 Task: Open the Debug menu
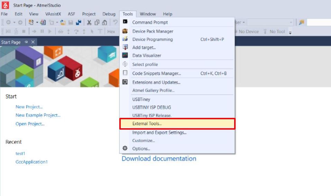coord(109,14)
